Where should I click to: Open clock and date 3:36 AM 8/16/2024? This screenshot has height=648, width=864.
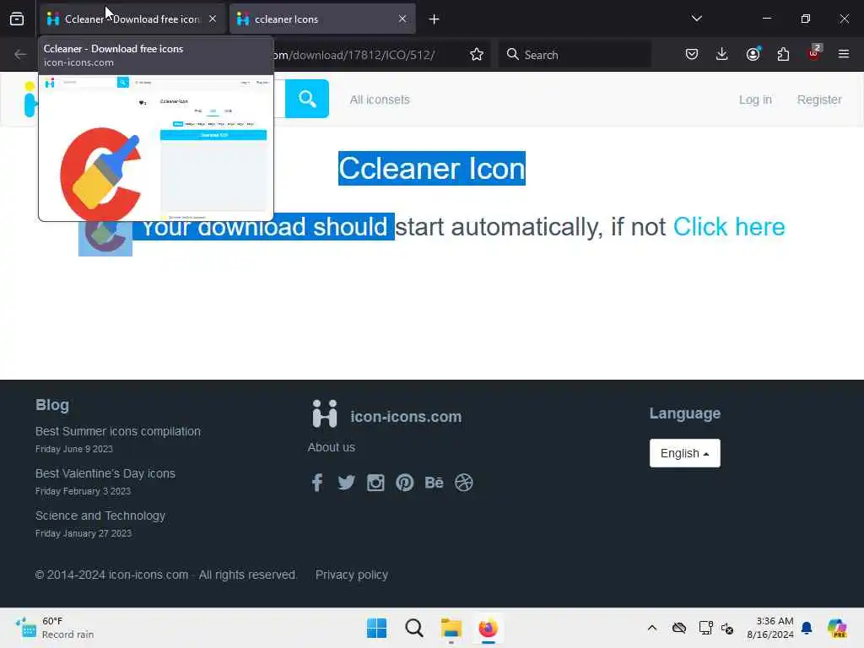pos(769,628)
